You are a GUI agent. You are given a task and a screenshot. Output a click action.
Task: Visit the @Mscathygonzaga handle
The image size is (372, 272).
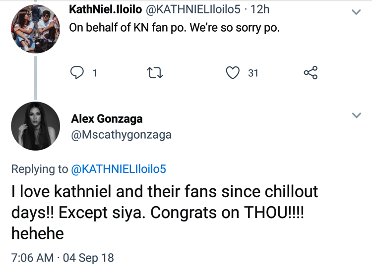click(x=121, y=134)
